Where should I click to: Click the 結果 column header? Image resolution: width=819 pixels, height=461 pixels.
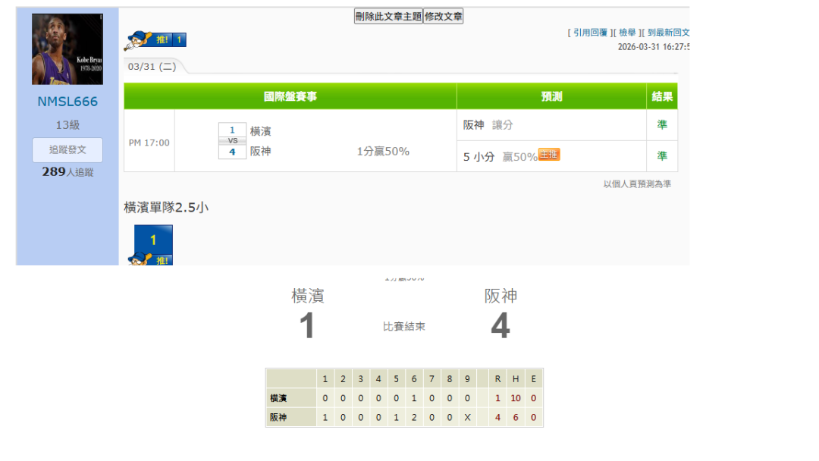[662, 96]
